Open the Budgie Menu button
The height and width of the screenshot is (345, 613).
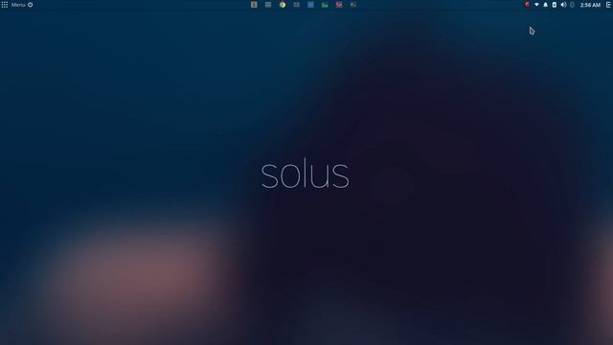(13, 5)
